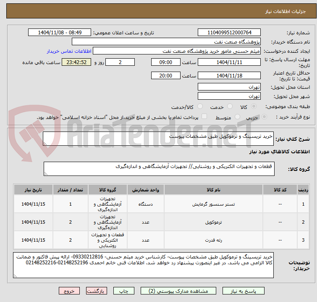
Task: Open مشاهده مدارک پیوستی (2) button
Action: (x=178, y=291)
